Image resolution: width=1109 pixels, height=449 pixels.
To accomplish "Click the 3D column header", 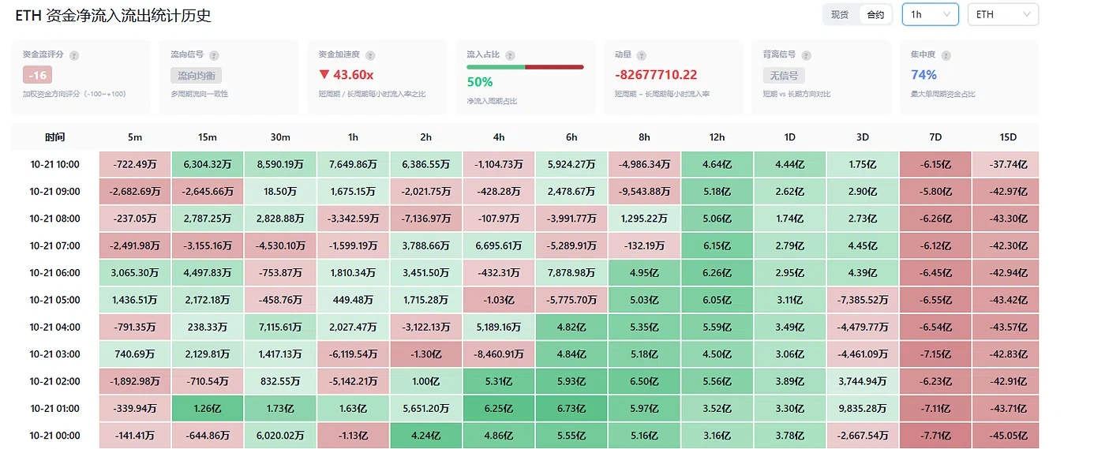I will point(862,137).
